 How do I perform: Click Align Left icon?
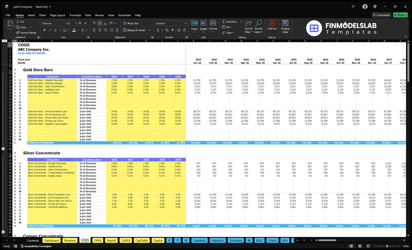coord(94,30)
